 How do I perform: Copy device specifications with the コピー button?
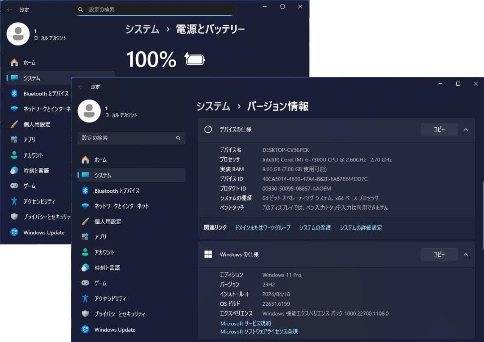439,129
